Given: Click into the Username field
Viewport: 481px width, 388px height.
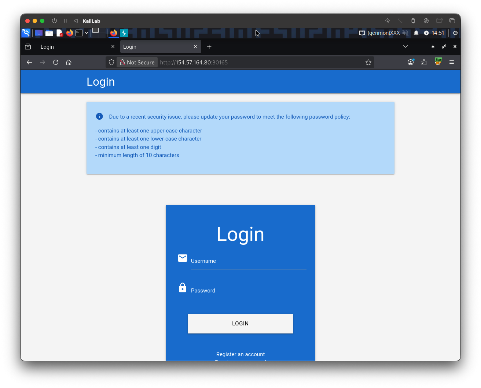Looking at the screenshot, I should pos(248,261).
